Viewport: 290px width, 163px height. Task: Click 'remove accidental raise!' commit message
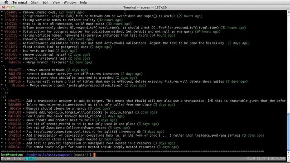(x=44, y=55)
